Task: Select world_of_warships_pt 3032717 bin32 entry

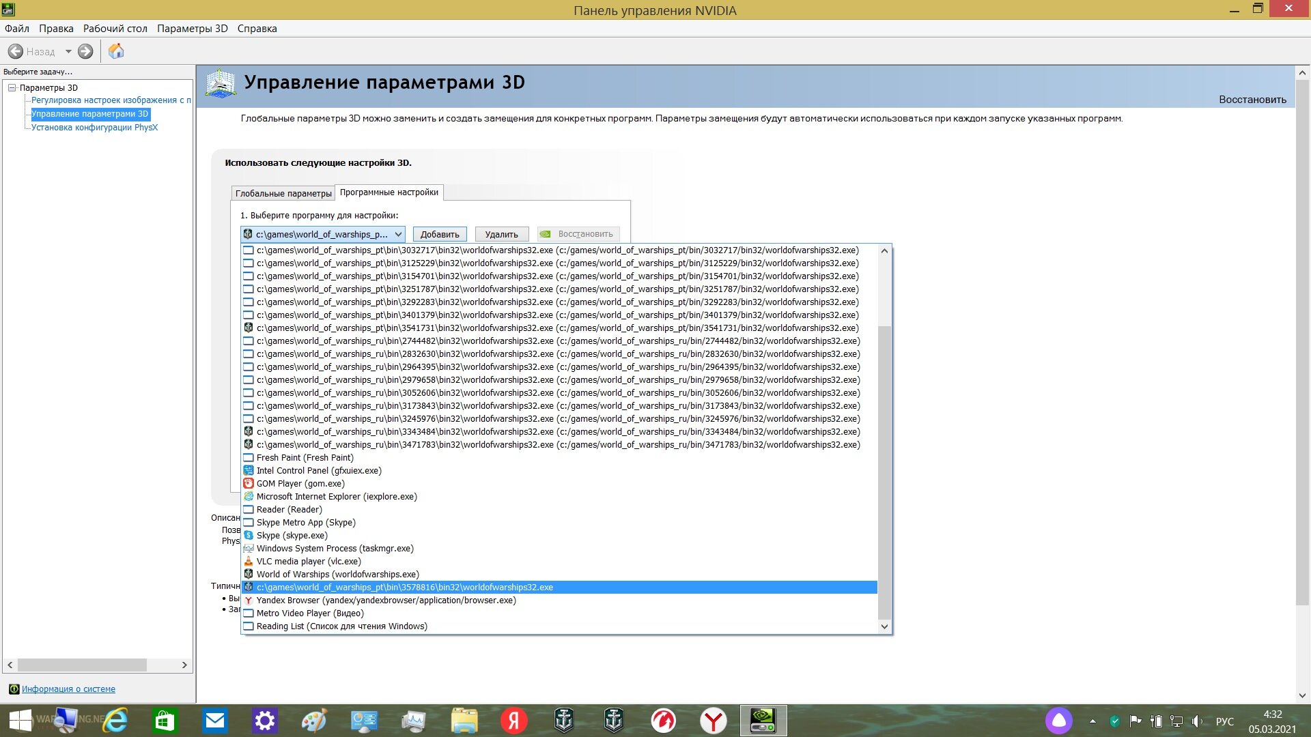Action: click(x=559, y=250)
